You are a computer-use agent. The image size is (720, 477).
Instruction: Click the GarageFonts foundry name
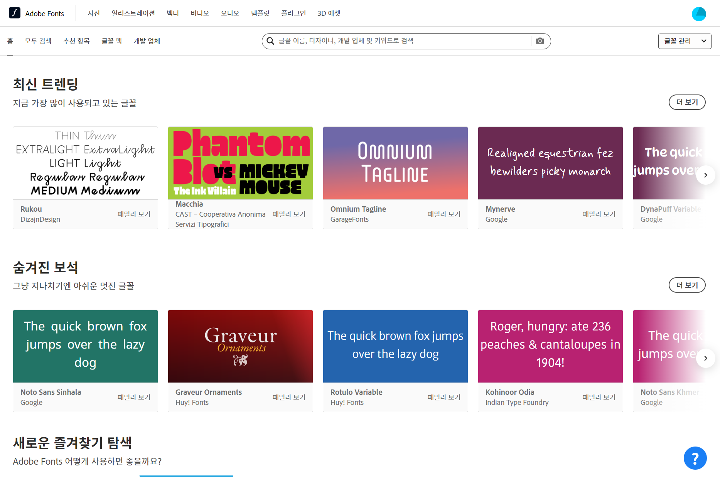[349, 219]
